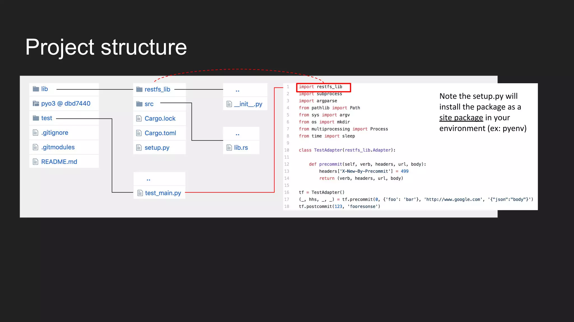The height and width of the screenshot is (322, 574).
Task: Click the .gitignore file icon
Action: click(36, 132)
